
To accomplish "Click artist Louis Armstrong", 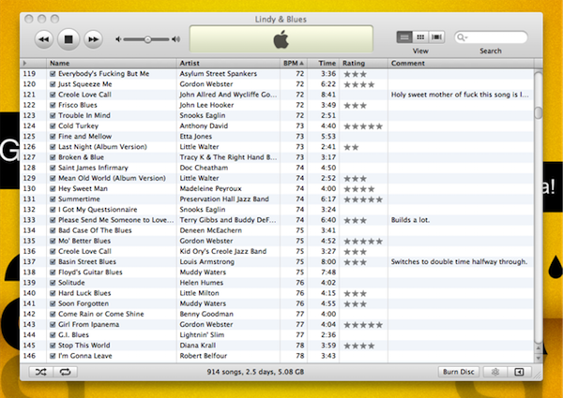I will 207,262.
